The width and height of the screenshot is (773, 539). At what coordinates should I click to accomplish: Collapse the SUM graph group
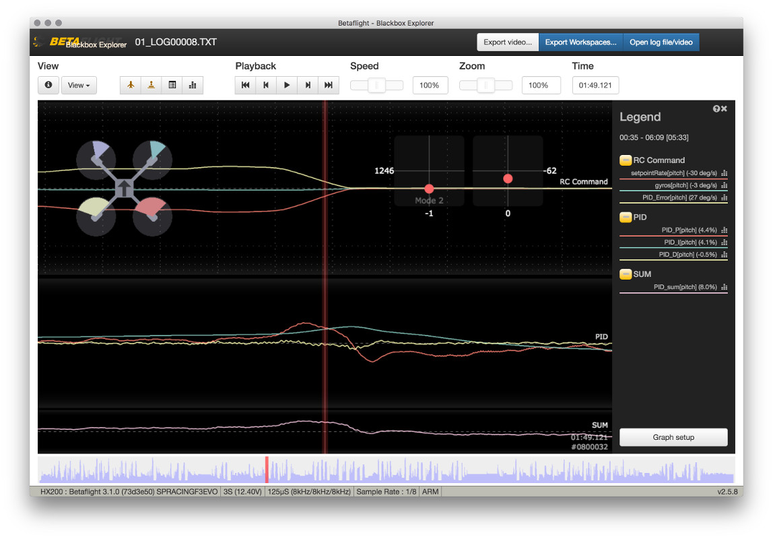click(x=626, y=274)
